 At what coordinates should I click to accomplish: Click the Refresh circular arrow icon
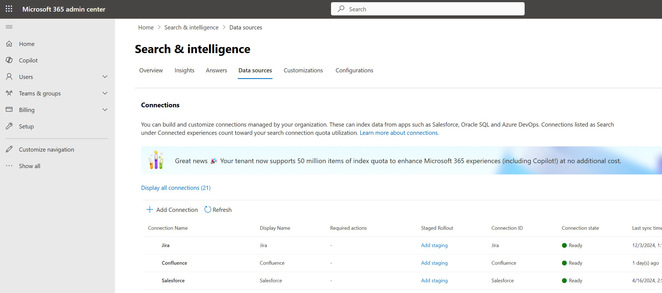[208, 210]
